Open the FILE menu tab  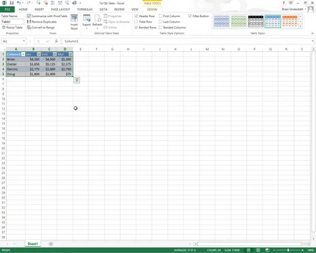[8, 9]
